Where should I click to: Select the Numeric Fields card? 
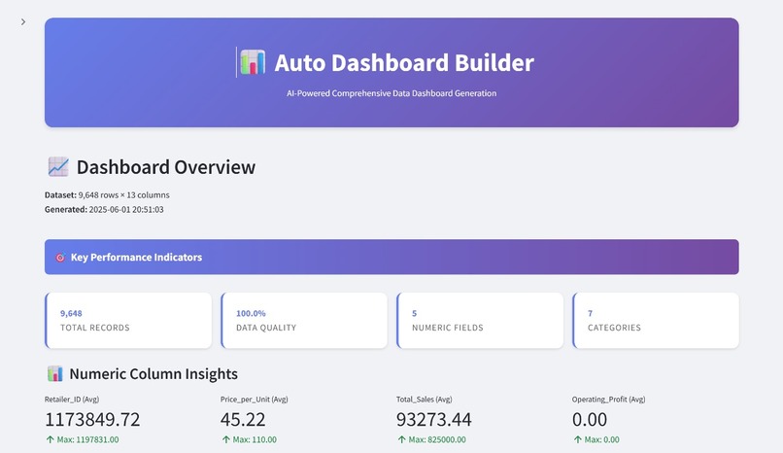point(480,321)
